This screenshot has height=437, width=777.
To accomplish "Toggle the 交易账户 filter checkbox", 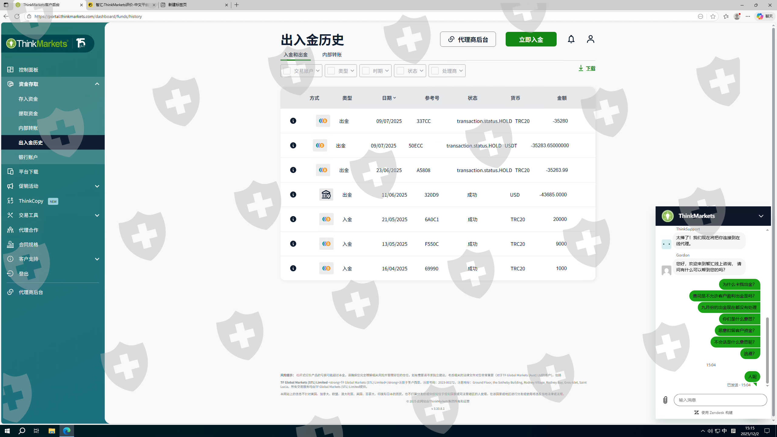I will tap(287, 71).
